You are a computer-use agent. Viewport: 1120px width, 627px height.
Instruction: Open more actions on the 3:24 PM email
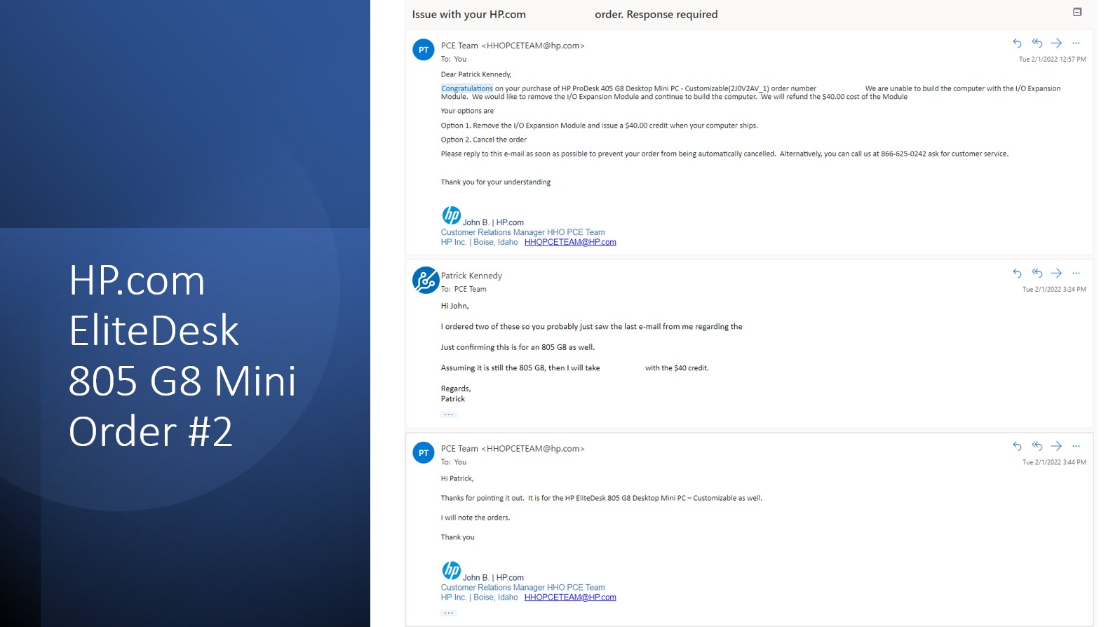(x=1076, y=274)
